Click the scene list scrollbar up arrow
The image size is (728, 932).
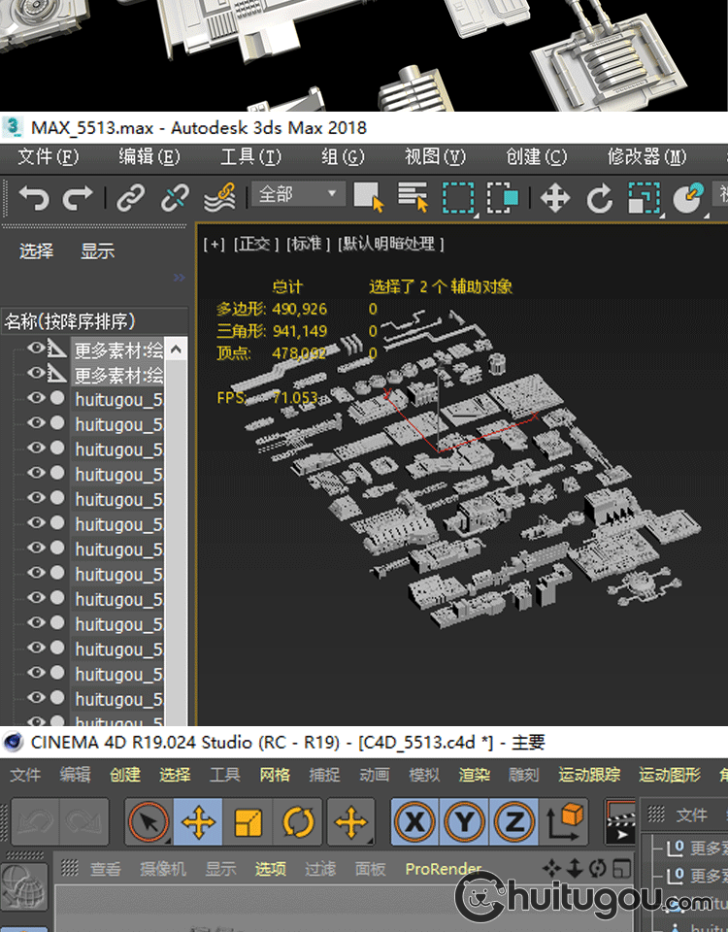(177, 349)
